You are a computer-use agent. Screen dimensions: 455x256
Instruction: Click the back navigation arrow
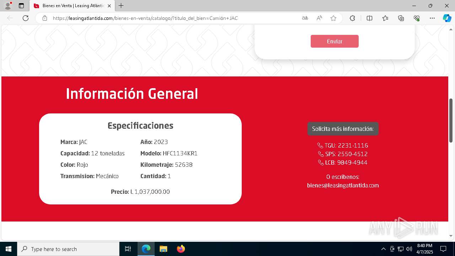point(10,18)
